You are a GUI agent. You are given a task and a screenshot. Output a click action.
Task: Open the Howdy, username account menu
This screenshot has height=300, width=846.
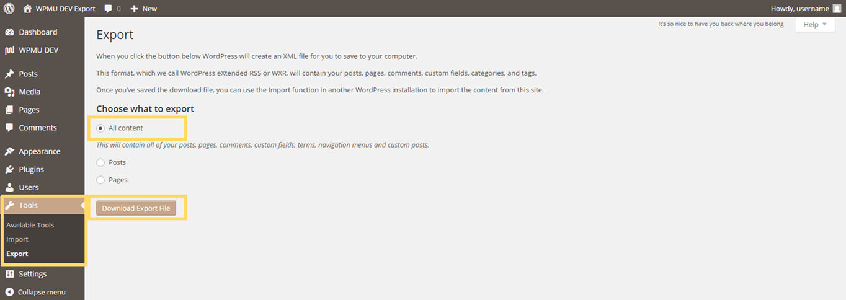(799, 9)
